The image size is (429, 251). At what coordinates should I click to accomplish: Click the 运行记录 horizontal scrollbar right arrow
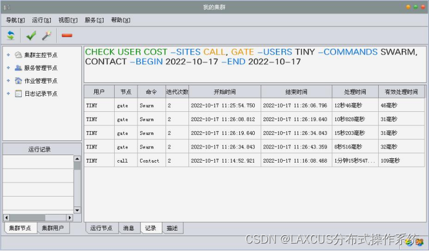pyautogui.click(x=70, y=218)
